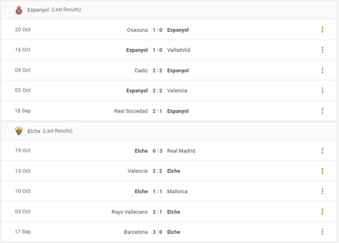The image size is (339, 243).
Task: Select the Real Madrid team name
Action: [181, 151]
